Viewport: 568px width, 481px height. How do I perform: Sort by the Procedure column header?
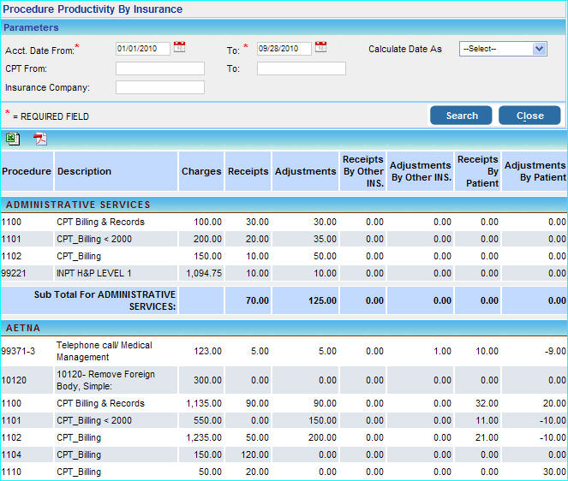tap(27, 171)
